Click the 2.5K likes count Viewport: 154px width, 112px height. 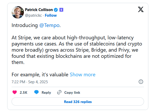[23, 92]
